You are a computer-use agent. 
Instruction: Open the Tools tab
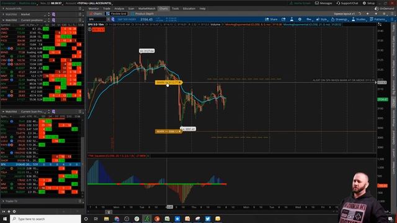(x=175, y=9)
